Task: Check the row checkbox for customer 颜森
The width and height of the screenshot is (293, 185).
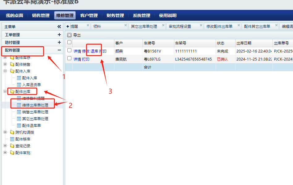Action: coord(70,50)
